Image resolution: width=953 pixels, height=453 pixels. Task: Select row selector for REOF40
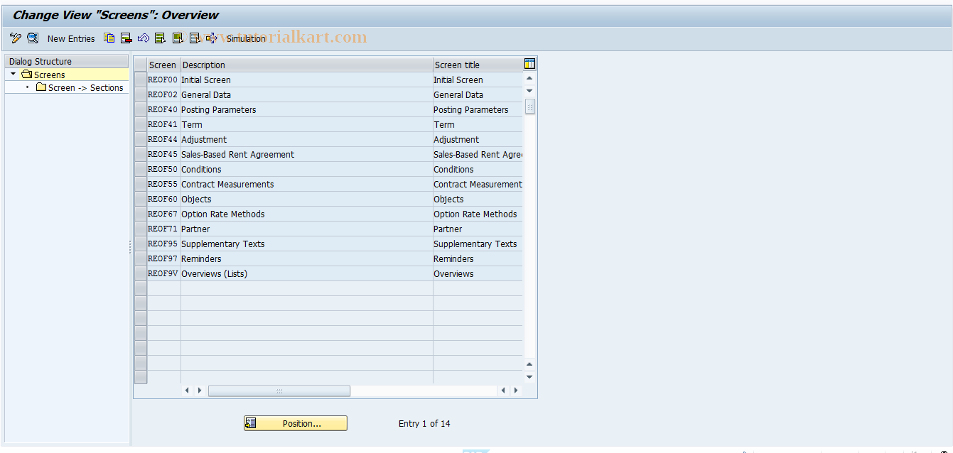141,109
